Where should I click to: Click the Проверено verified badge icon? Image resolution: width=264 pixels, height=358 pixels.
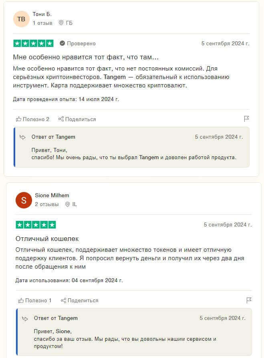point(62,43)
